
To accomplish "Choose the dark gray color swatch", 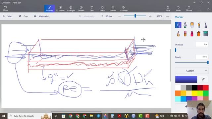I will (x=189, y=88).
